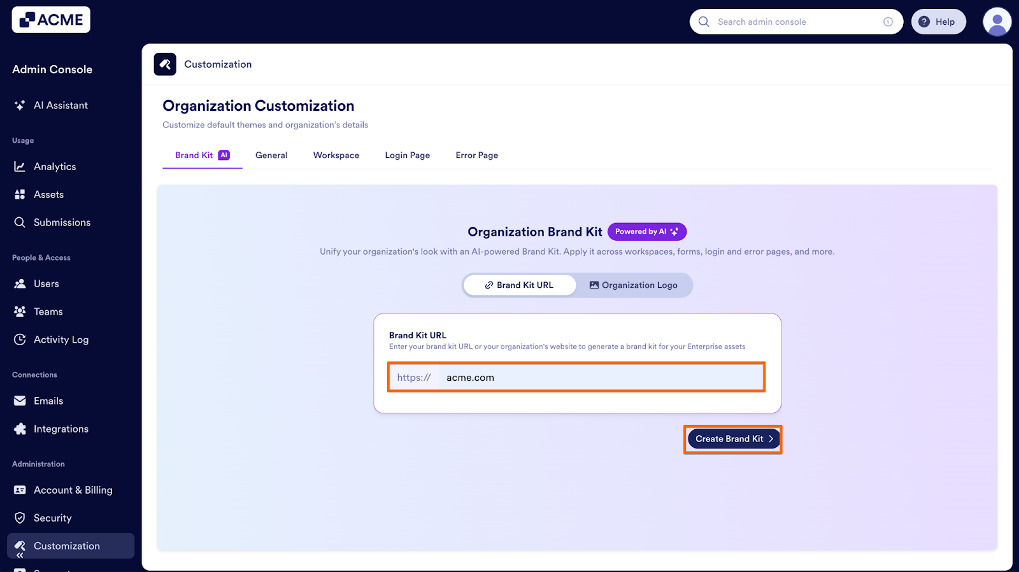Click the Customization breadcrumb title
Image resolution: width=1019 pixels, height=572 pixels.
coord(218,64)
